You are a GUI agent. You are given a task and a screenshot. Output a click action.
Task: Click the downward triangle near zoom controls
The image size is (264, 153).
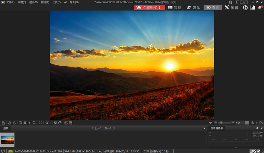211,123
